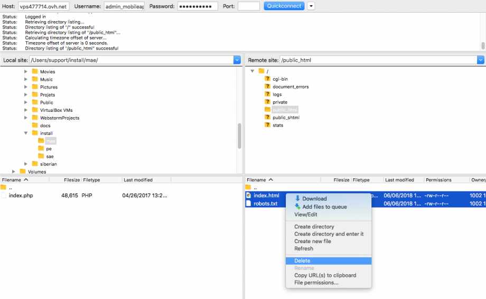Select File permissions... menu entry
The width and height of the screenshot is (486, 299).
[x=316, y=283]
